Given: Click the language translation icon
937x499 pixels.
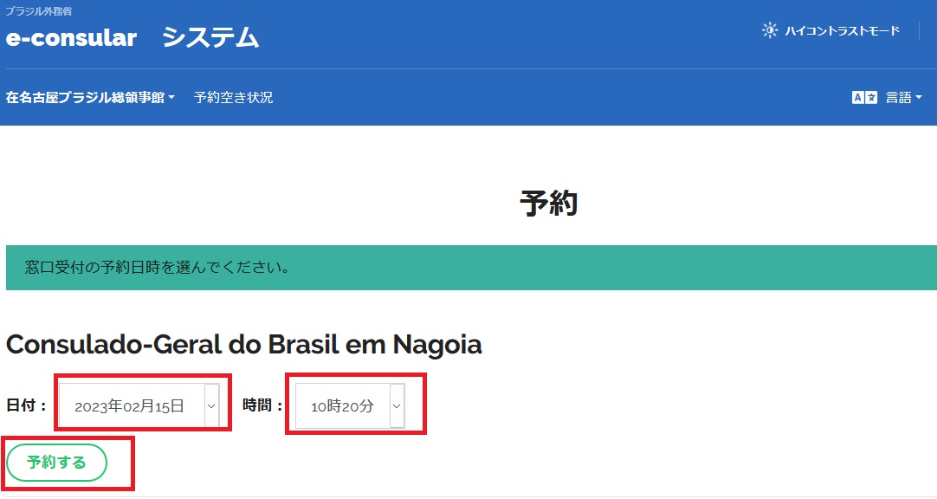Looking at the screenshot, I should [x=864, y=98].
